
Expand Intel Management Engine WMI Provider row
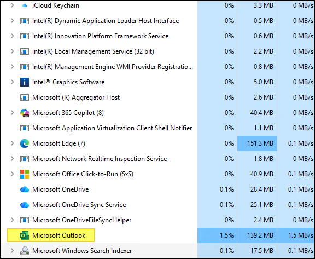(x=12, y=67)
